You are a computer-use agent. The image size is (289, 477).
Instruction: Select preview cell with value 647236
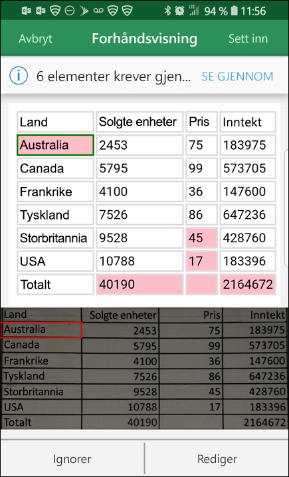point(248,215)
